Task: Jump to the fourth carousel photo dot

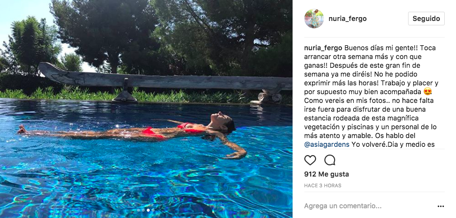Action: point(153,210)
